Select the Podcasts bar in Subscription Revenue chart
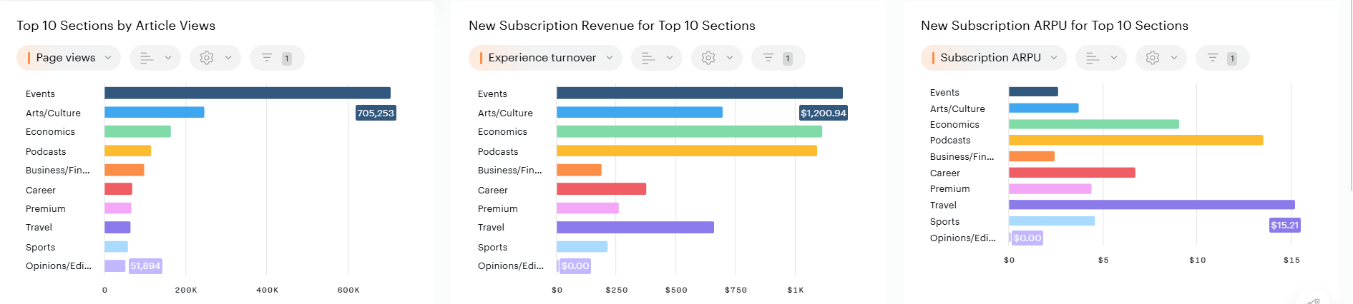This screenshot has width=1353, height=304. (x=686, y=151)
